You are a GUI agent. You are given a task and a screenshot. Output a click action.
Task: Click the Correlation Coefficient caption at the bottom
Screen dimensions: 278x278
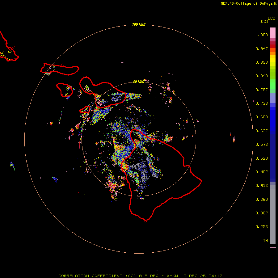click(x=91, y=276)
